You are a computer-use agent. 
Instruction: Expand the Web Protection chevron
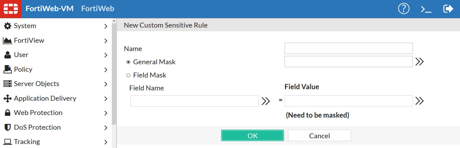tap(106, 113)
